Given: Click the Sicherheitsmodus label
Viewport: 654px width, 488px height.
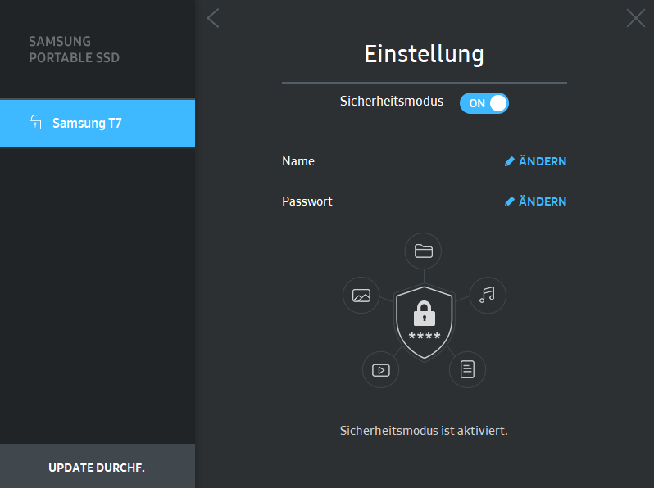Looking at the screenshot, I should [x=392, y=102].
